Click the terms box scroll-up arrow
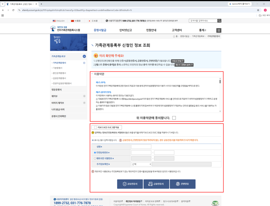Screen dimensions: 270x206 point(220,78)
